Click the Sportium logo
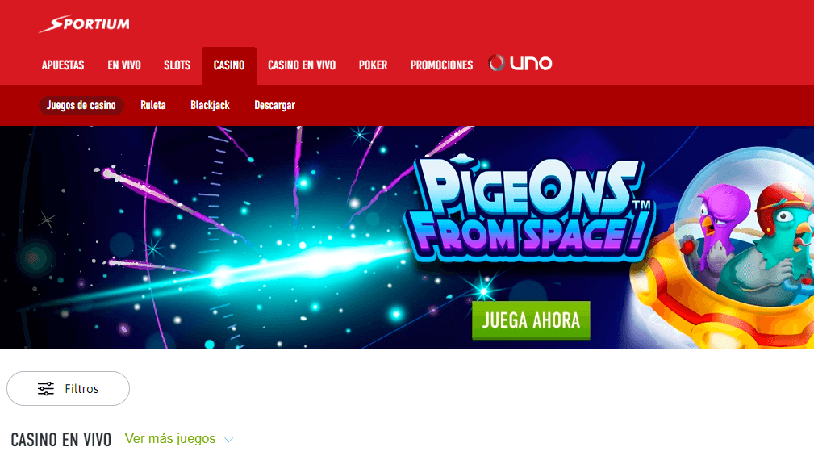 (x=84, y=24)
